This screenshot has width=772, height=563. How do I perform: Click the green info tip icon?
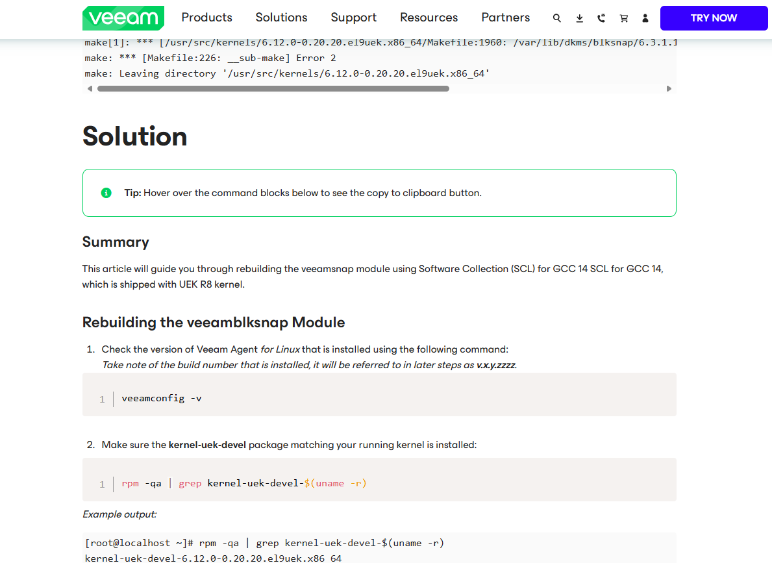pos(106,193)
